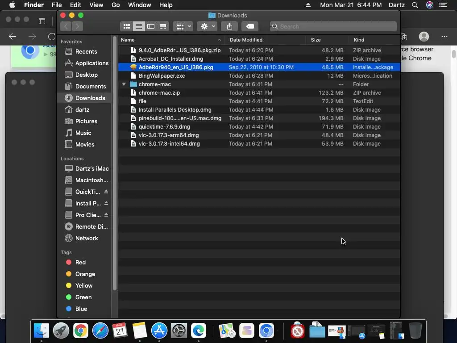Click the Finder Search field
457x343 pixels.
tap(333, 26)
